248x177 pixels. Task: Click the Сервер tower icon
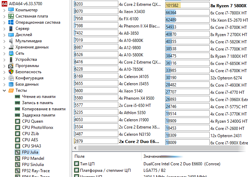[x=11, y=29]
